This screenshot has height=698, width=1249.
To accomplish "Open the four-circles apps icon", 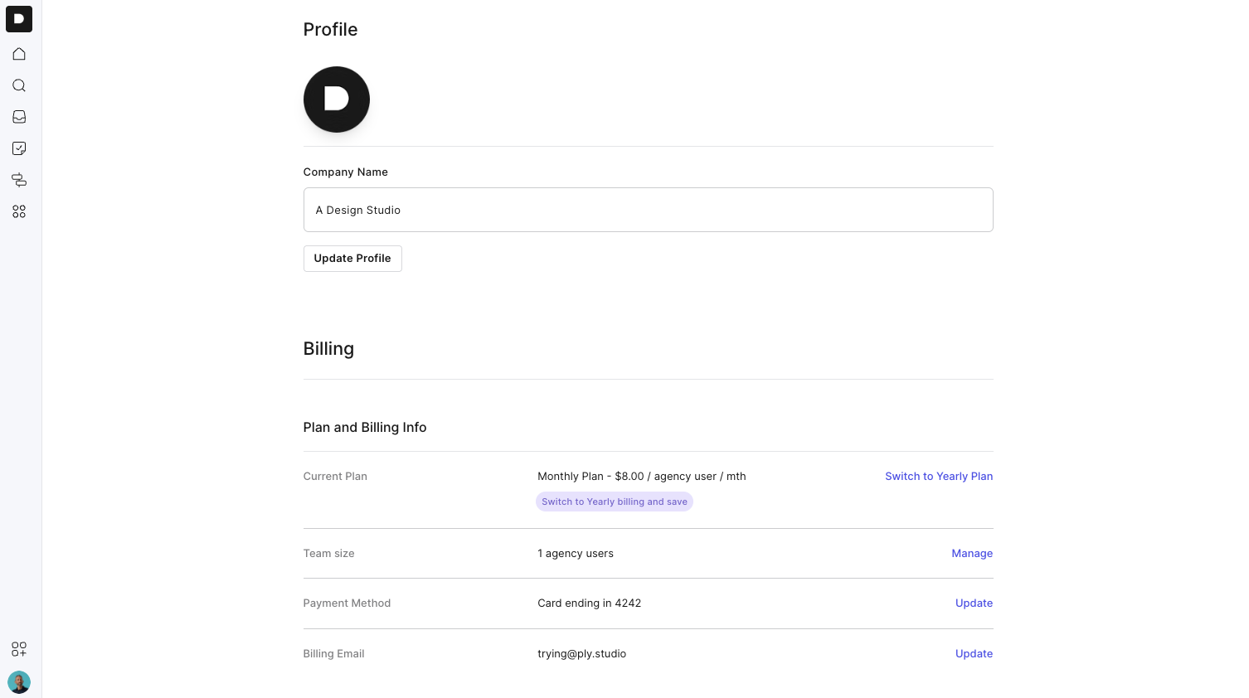I will pyautogui.click(x=19, y=211).
